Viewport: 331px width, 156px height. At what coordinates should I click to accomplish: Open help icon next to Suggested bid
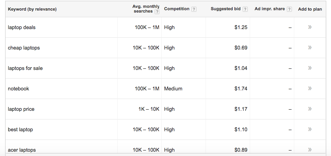245,9
